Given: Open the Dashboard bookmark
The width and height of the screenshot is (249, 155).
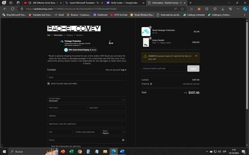Looking at the screenshot, I should [100, 15].
